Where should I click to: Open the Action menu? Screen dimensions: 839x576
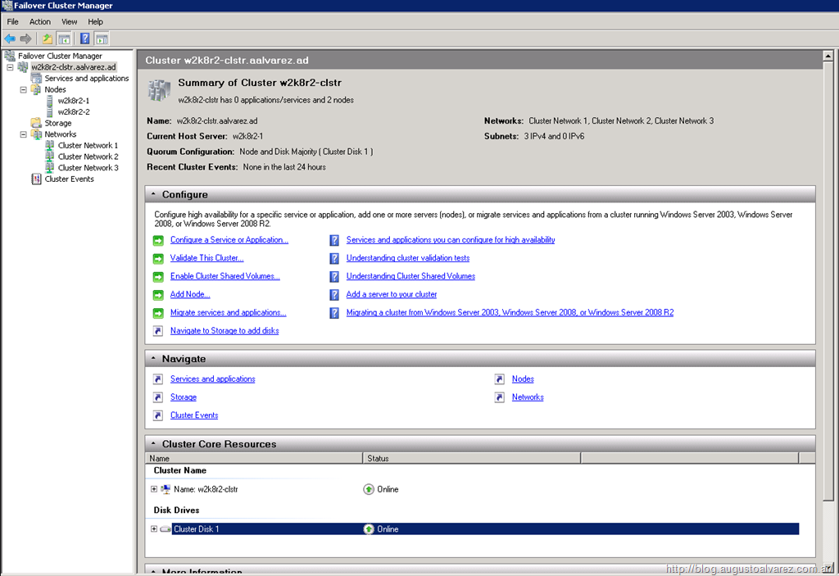point(40,21)
